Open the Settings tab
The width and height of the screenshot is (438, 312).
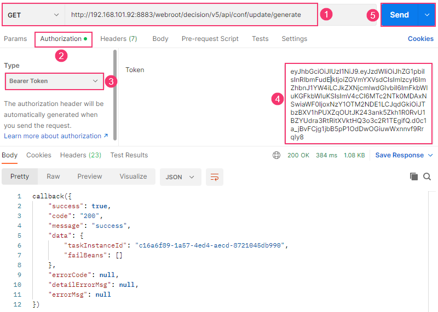pos(295,39)
